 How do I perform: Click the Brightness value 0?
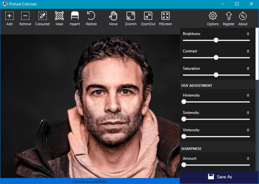[x=248, y=34]
